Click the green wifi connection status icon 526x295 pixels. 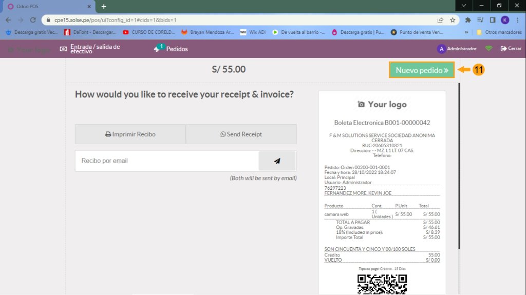point(489,49)
